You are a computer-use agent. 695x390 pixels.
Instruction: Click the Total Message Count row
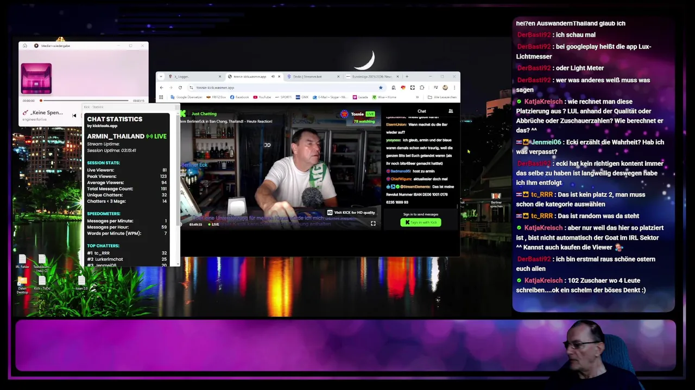pos(127,188)
